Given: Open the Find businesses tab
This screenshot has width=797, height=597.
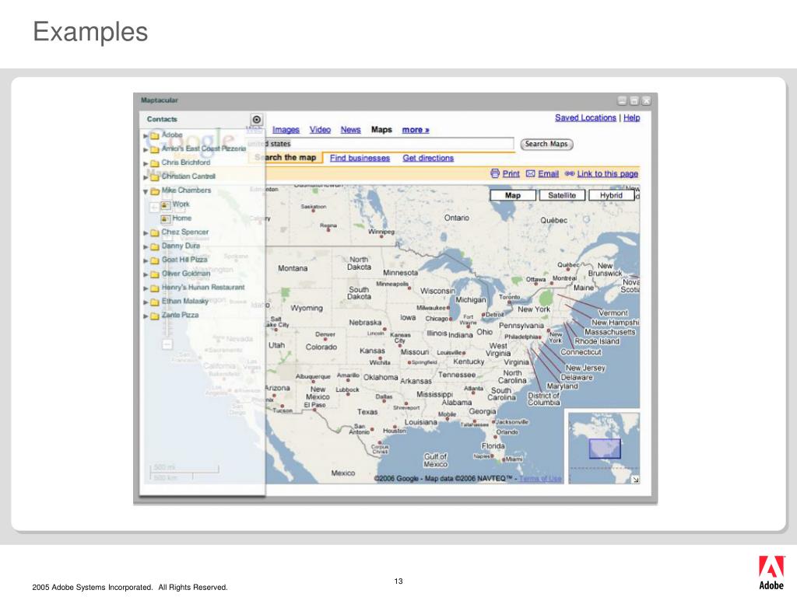Looking at the screenshot, I should 360,158.
